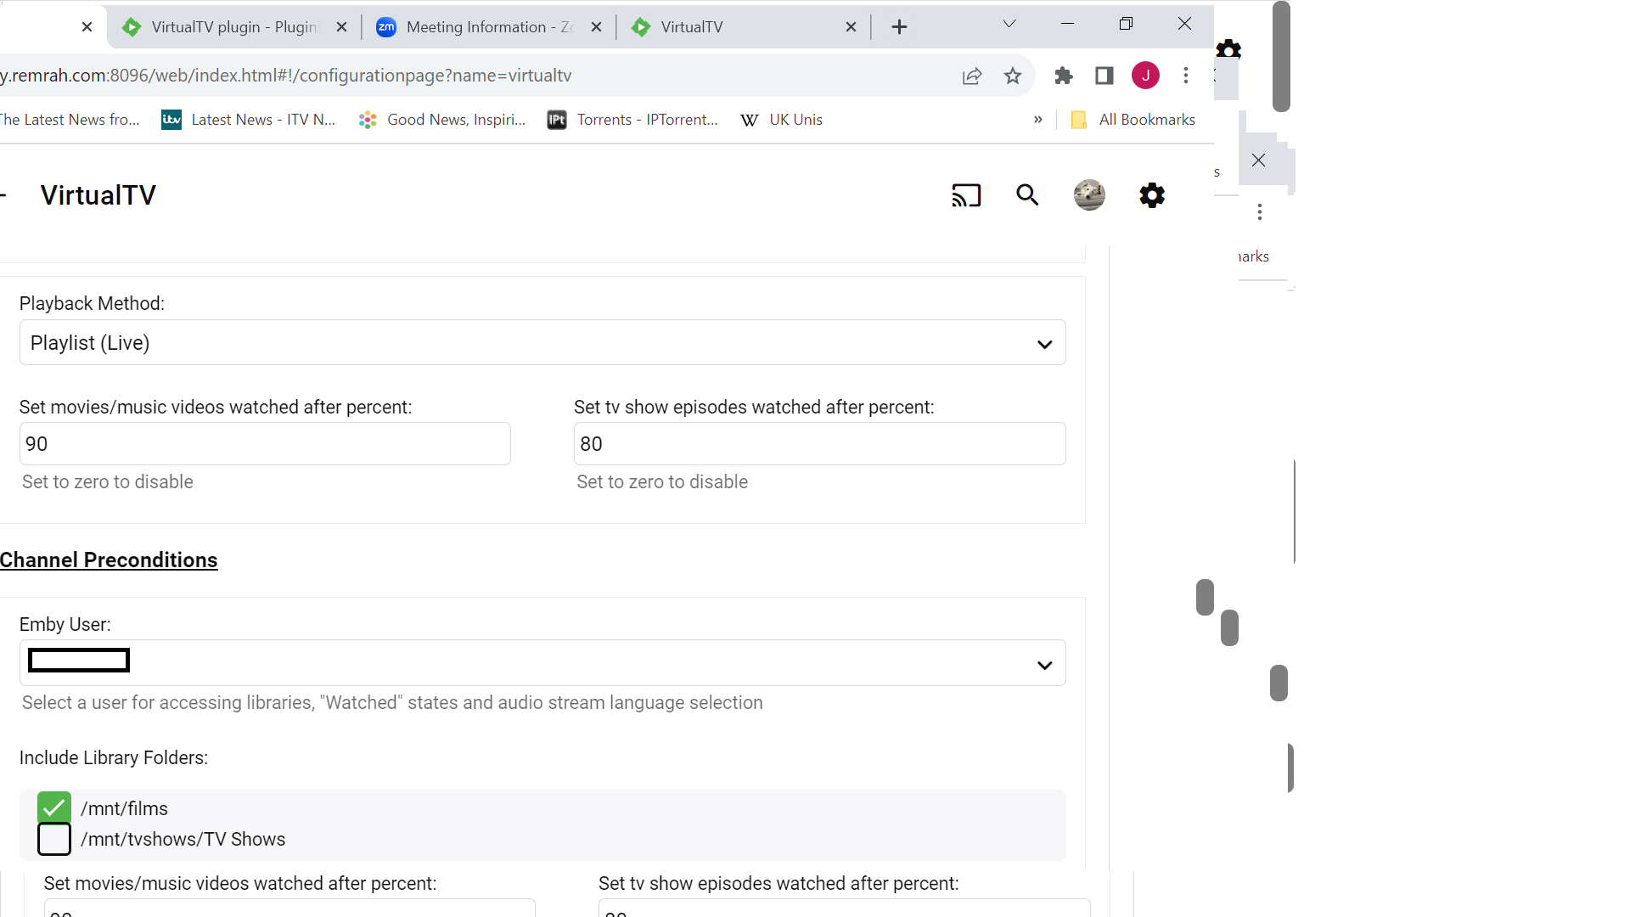1630x917 pixels.
Task: Open the search magnifier icon
Action: (x=1027, y=195)
